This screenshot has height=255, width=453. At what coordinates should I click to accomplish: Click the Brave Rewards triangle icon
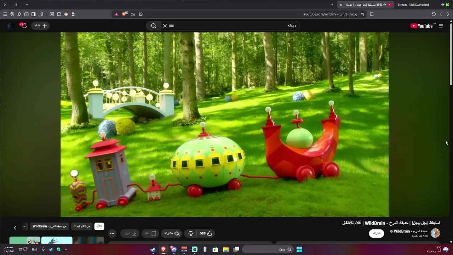tap(116, 14)
